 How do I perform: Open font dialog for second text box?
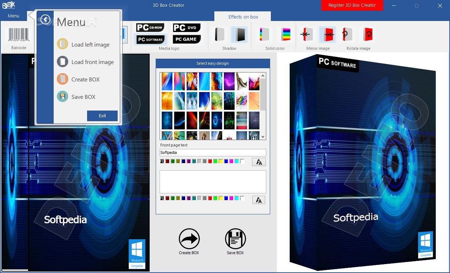pos(259,200)
